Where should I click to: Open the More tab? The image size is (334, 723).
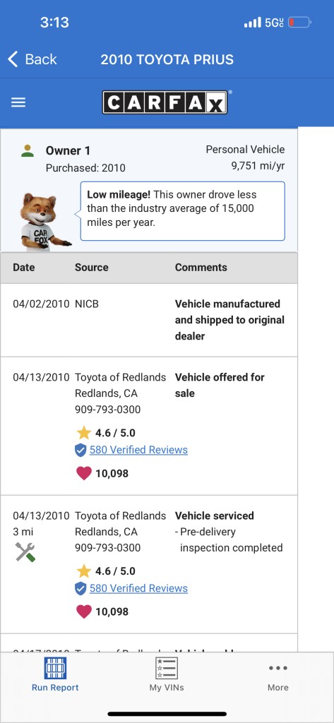278,677
